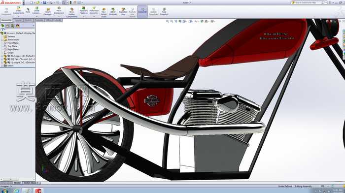
Task: Expand the Reference Geometry dropdown arrow
Action: [94, 16]
